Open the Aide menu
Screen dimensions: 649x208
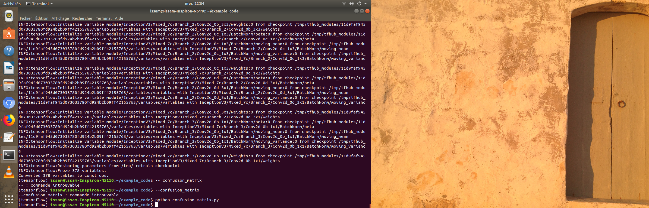119,18
